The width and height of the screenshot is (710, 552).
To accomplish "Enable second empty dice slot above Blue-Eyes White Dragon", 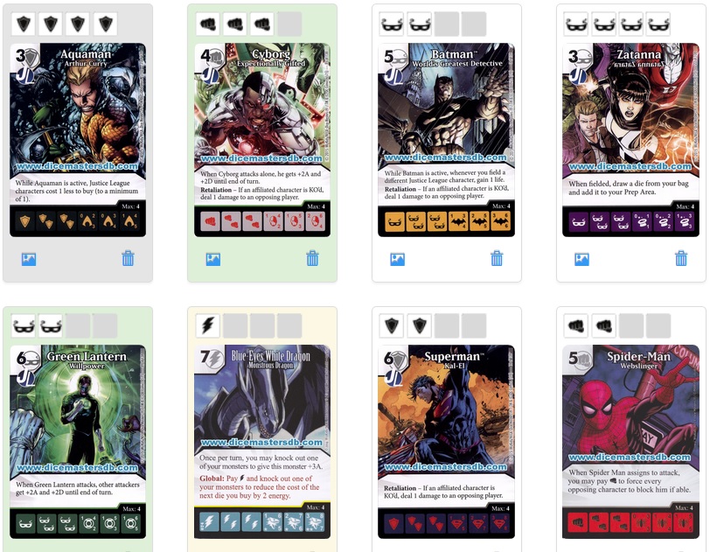I will click(x=235, y=325).
